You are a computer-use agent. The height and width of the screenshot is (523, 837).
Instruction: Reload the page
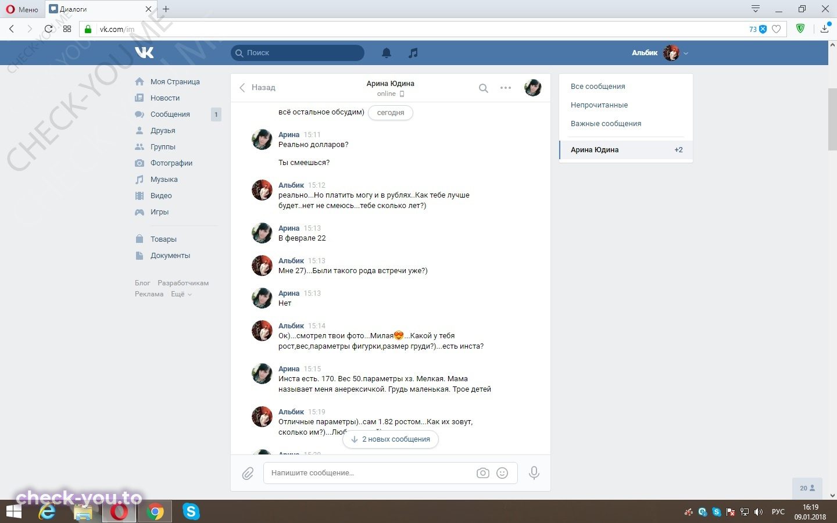(49, 28)
